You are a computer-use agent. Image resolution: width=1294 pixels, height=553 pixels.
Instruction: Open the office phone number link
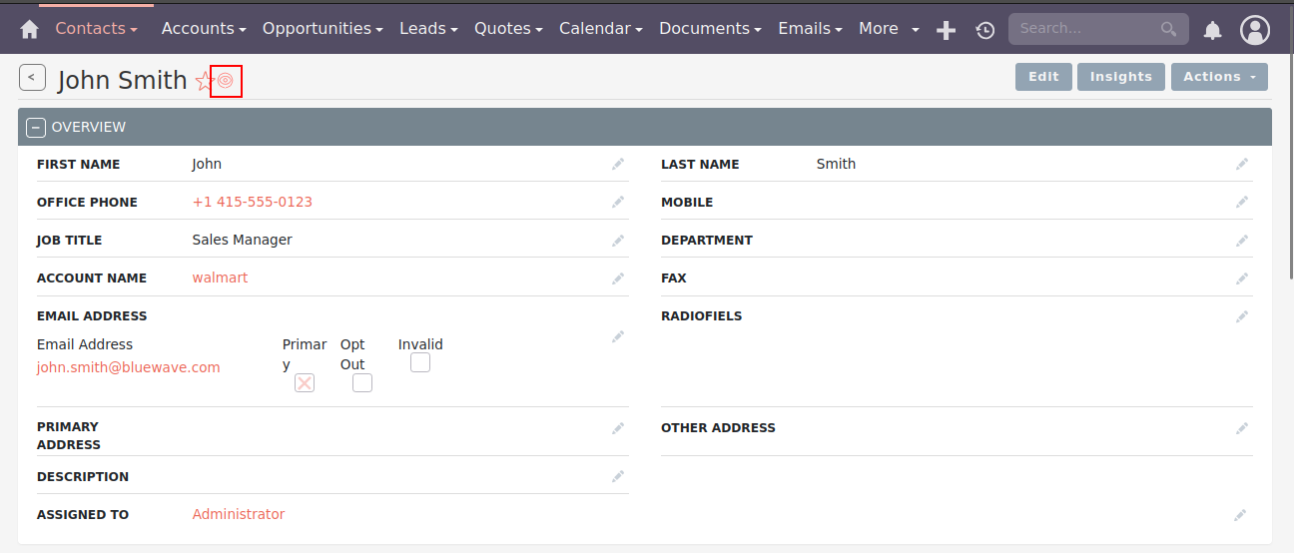253,202
